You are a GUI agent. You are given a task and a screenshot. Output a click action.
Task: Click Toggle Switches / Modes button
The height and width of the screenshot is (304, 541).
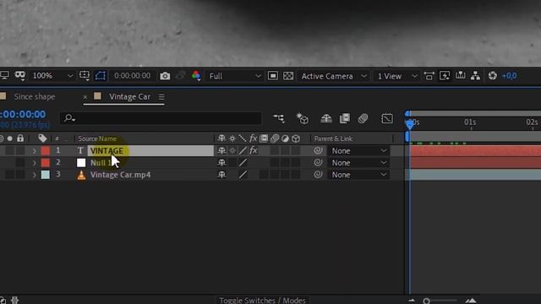coord(263,301)
